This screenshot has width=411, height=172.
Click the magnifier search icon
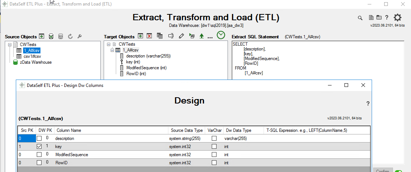pos(360,18)
